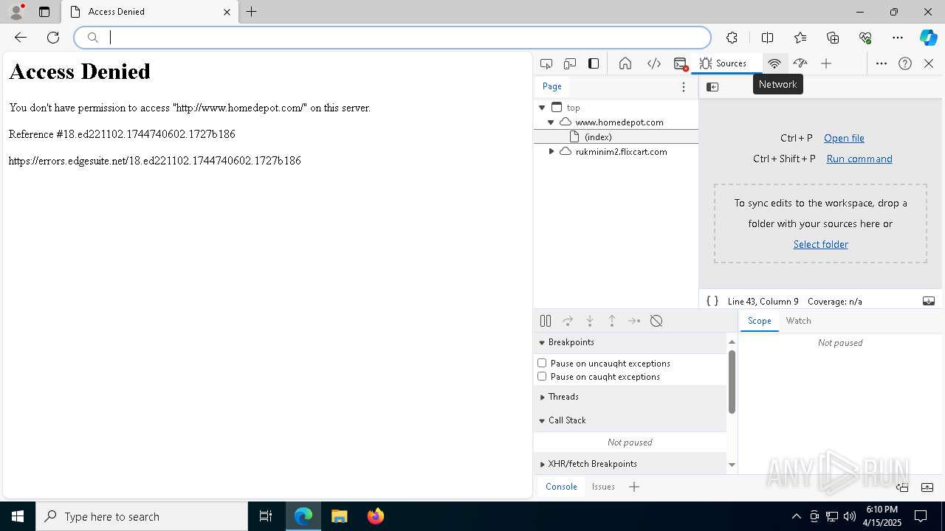
Task: Open the Collections icon in toolbar
Action: click(x=833, y=38)
